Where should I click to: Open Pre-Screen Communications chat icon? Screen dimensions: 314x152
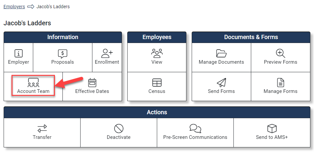(x=195, y=128)
